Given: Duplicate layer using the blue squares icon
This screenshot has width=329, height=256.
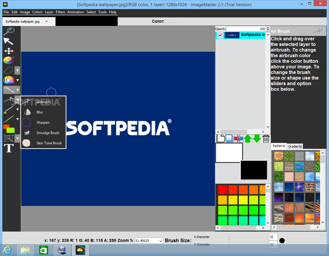Looking at the screenshot, I should coord(229,139).
